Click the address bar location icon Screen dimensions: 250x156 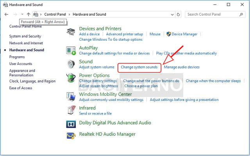[x=36, y=14]
